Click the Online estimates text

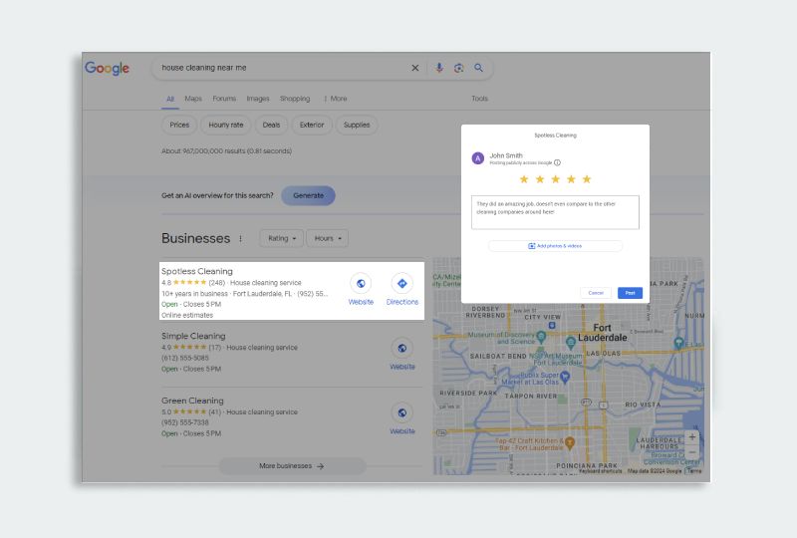pyautogui.click(x=187, y=315)
